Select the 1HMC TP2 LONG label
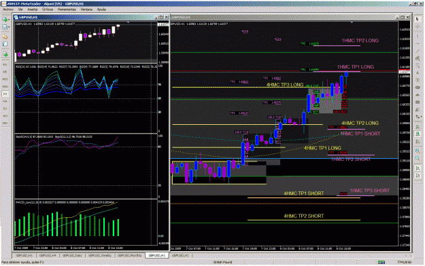This screenshot has width=425, height=266. (360, 41)
